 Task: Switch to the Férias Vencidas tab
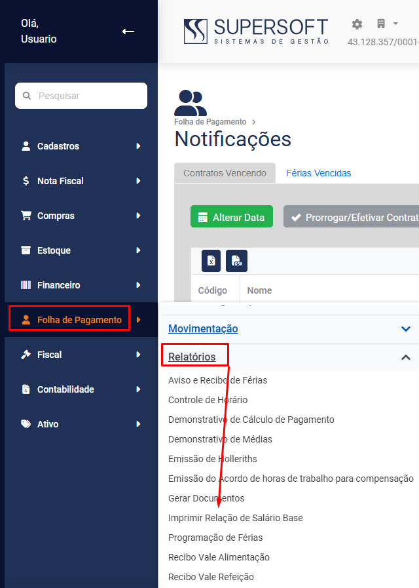pyautogui.click(x=319, y=173)
